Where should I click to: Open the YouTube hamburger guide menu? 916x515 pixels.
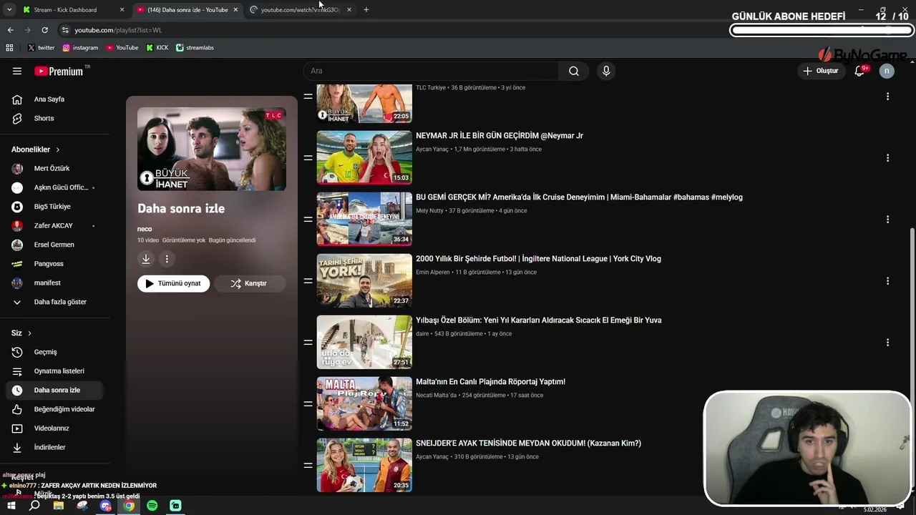click(x=17, y=71)
